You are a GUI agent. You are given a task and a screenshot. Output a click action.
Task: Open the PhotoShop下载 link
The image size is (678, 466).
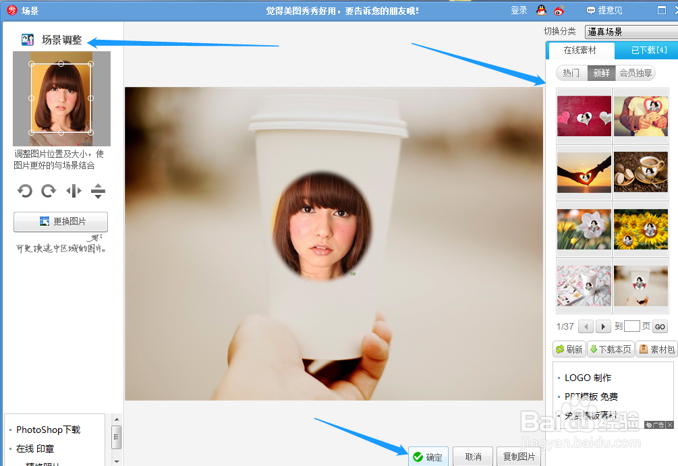tap(49, 430)
